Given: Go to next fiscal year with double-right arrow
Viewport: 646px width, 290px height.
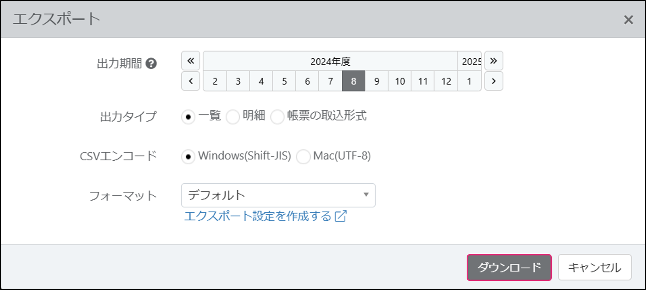Looking at the screenshot, I should (x=494, y=61).
